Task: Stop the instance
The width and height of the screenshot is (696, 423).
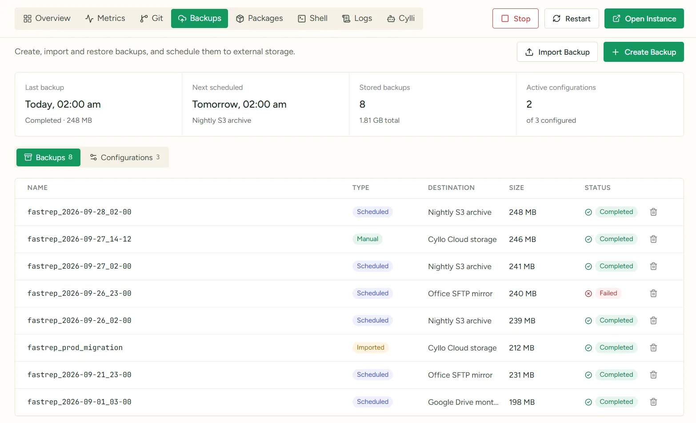Action: click(x=516, y=19)
